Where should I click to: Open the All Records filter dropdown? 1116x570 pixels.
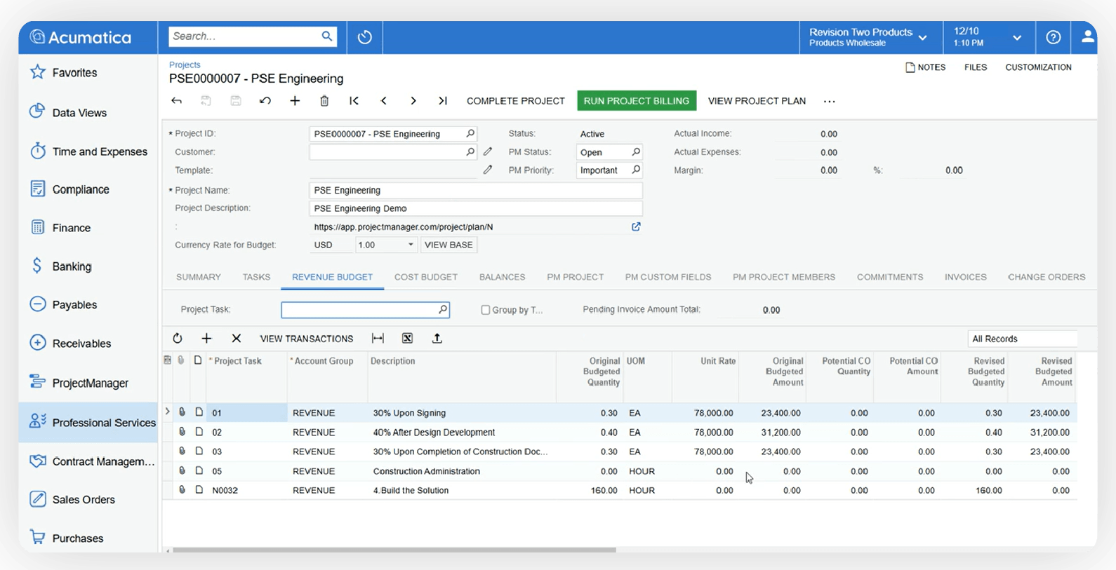[1022, 339]
